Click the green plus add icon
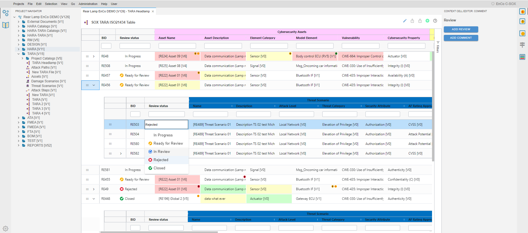The width and height of the screenshot is (528, 233). (427, 21)
